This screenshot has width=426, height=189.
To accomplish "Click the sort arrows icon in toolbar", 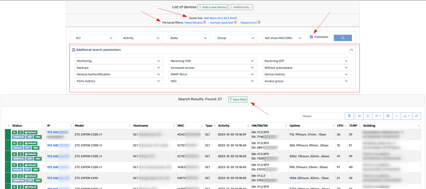I will click(416, 116).
